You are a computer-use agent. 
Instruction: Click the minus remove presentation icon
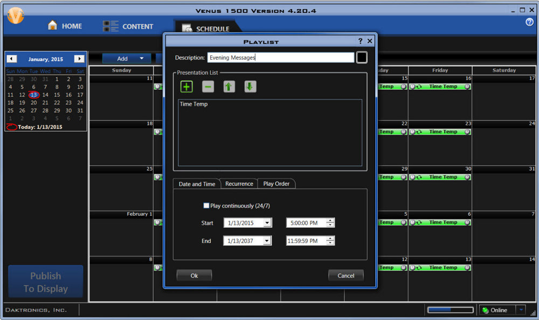[208, 87]
